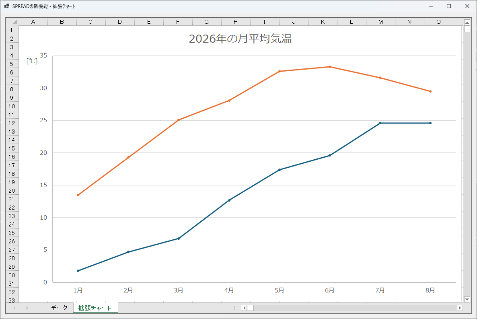Click the [℃] axis unit label
Image resolution: width=477 pixels, height=319 pixels.
pos(32,61)
